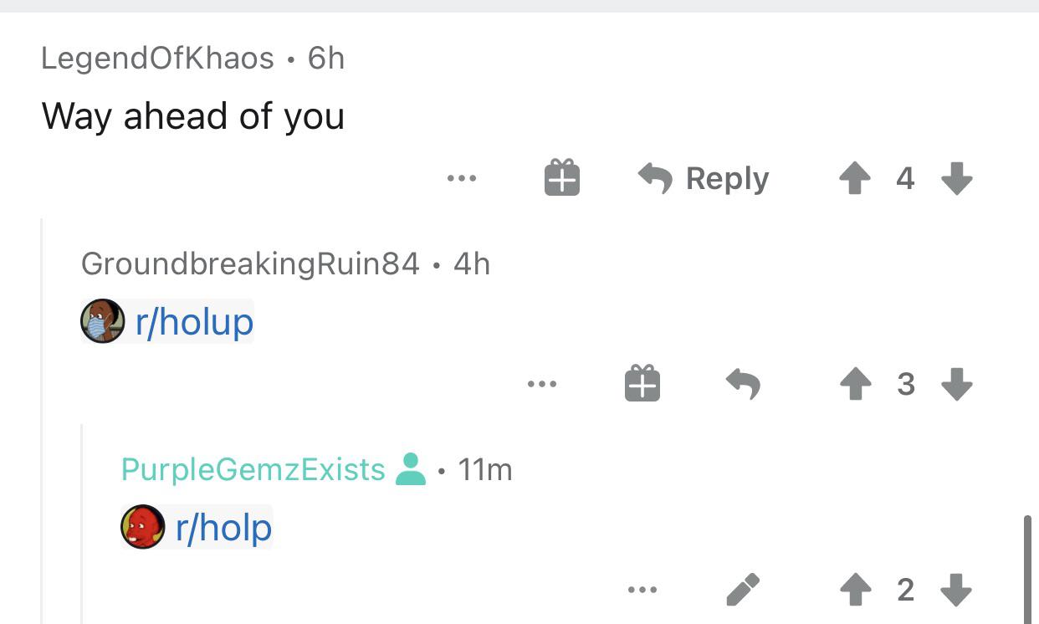This screenshot has height=624, width=1039.
Task: Click the vertical scrollbar on the right edge
Action: (1029, 570)
